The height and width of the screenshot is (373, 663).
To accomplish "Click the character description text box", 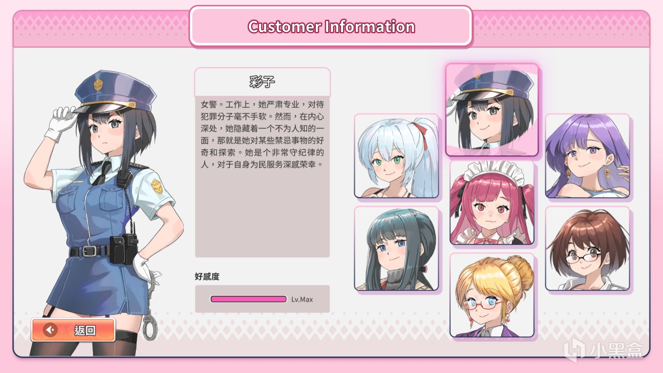I will click(262, 176).
